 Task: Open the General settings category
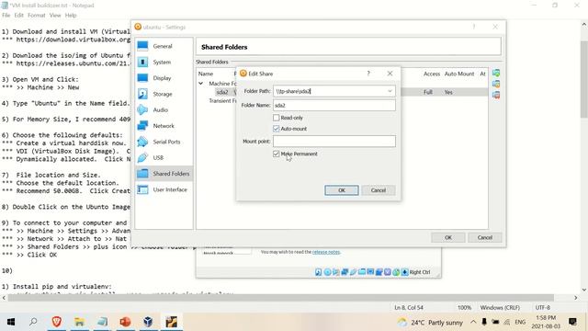point(164,46)
